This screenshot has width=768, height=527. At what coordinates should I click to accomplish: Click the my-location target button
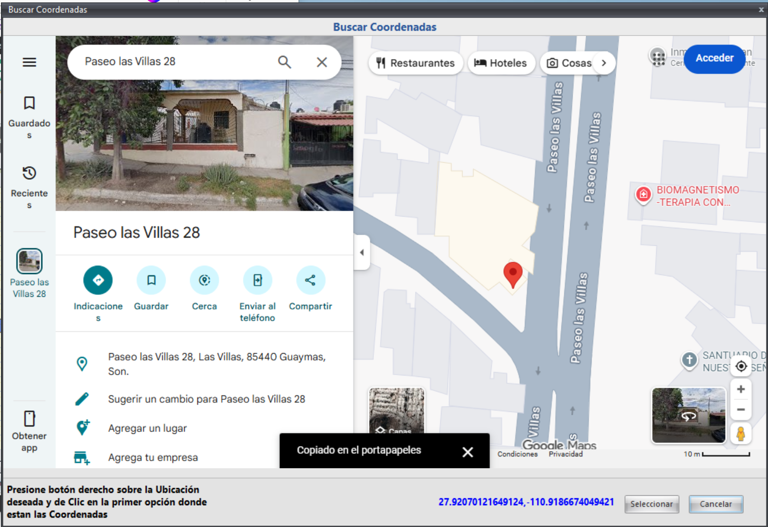741,366
